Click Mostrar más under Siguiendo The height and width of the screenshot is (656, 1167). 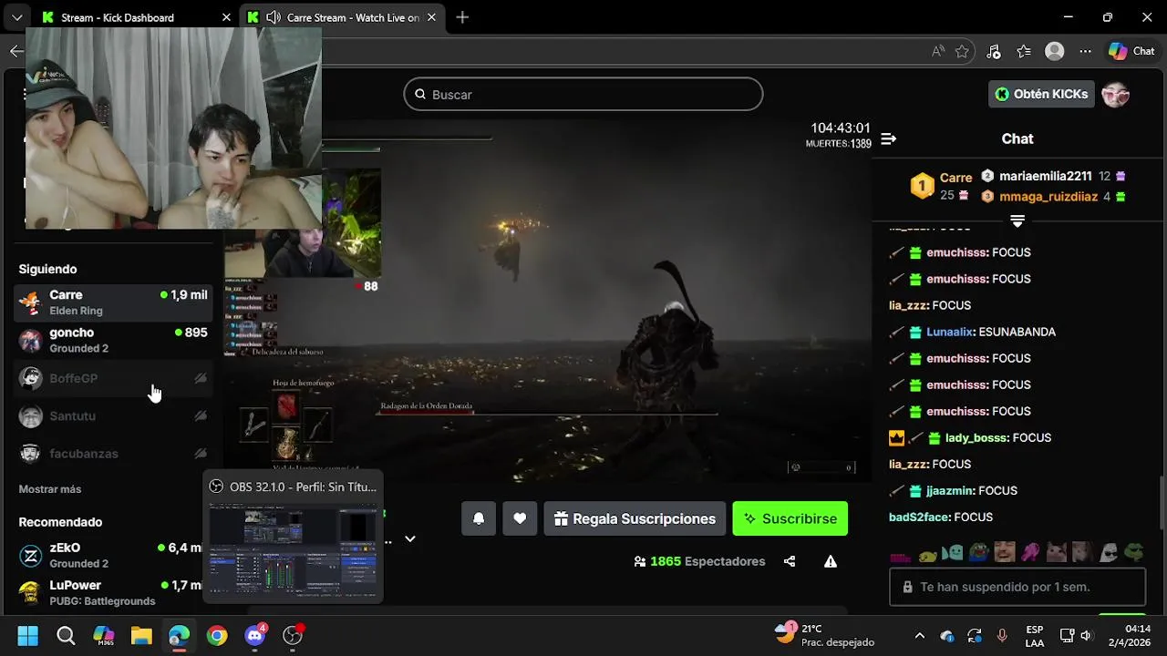[50, 489]
